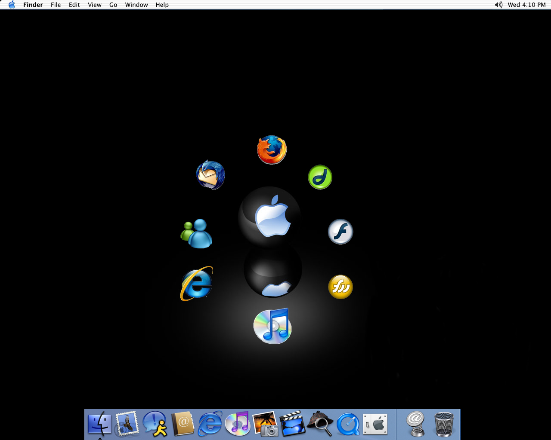Open Address Book in the Dock

click(183, 424)
